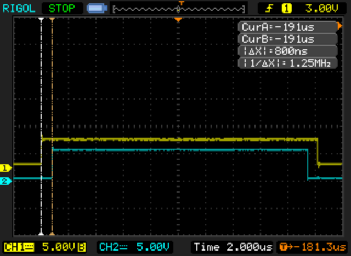Click the CH2 5.00V scale value
Image resolution: width=351 pixels, height=256 pixels.
click(x=152, y=247)
